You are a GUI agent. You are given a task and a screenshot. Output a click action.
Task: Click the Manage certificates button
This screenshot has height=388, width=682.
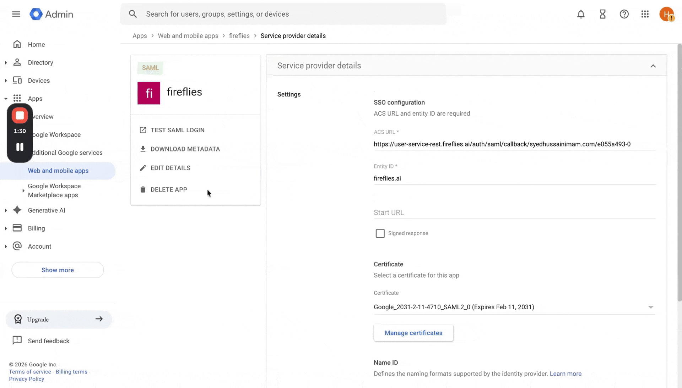point(413,333)
